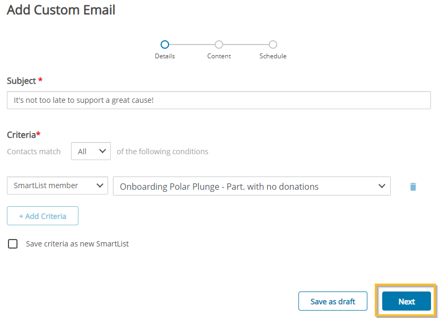Go to the Content step label
Viewport: 440px width, 318px height.
[219, 56]
